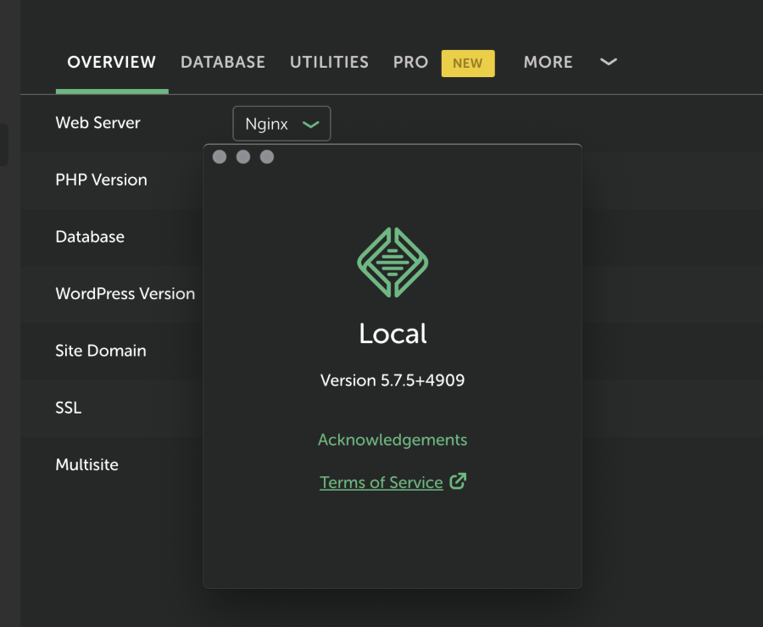Open the Pro tab
This screenshot has width=763, height=627.
coord(410,62)
